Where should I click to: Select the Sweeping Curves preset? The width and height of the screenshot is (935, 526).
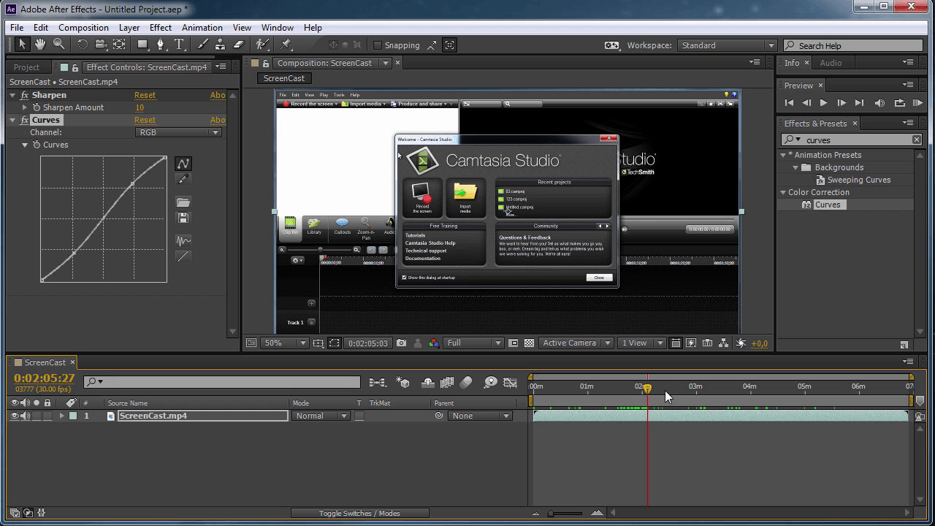[859, 180]
